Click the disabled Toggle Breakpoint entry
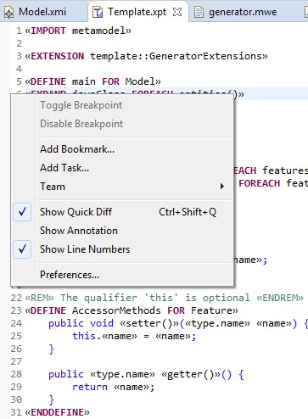Viewport: 308px width, 419px height. click(81, 105)
